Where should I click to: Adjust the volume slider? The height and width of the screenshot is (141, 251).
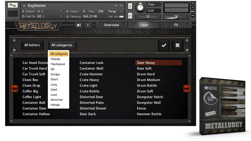pos(176,17)
